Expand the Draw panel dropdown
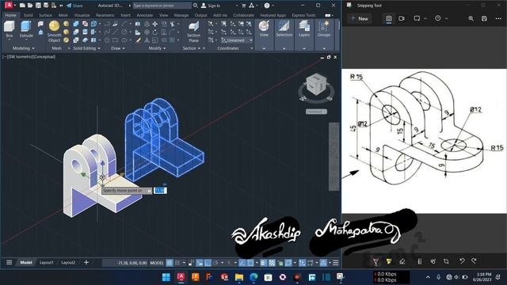The height and width of the screenshot is (285, 507). coord(118,48)
